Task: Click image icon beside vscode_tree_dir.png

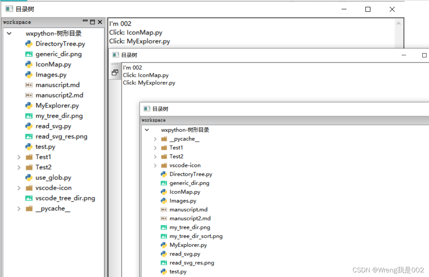Action: tap(29, 198)
